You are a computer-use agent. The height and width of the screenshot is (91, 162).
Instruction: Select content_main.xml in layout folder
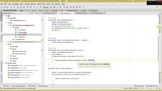click(20, 54)
